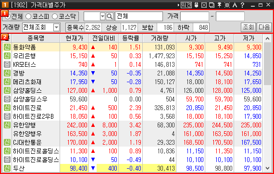Viewport: 274px width, 174px height.
Task: Click the boxed X icon in title bar
Action: (x=204, y=5)
